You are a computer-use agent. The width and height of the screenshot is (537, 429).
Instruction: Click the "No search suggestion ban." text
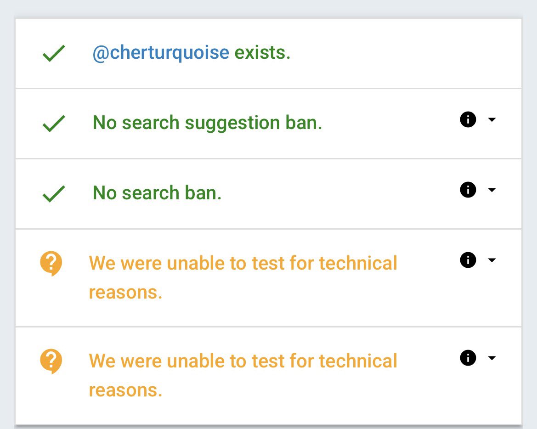click(x=207, y=123)
